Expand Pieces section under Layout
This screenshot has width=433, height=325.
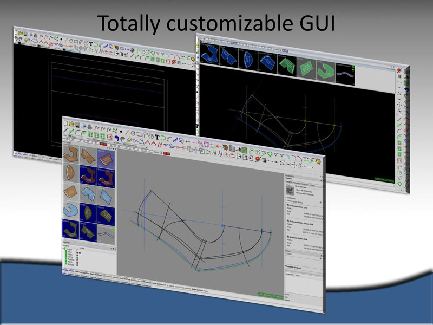click(x=289, y=254)
